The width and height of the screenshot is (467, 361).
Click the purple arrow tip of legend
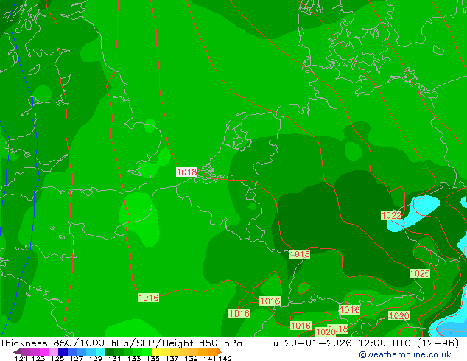point(17,351)
